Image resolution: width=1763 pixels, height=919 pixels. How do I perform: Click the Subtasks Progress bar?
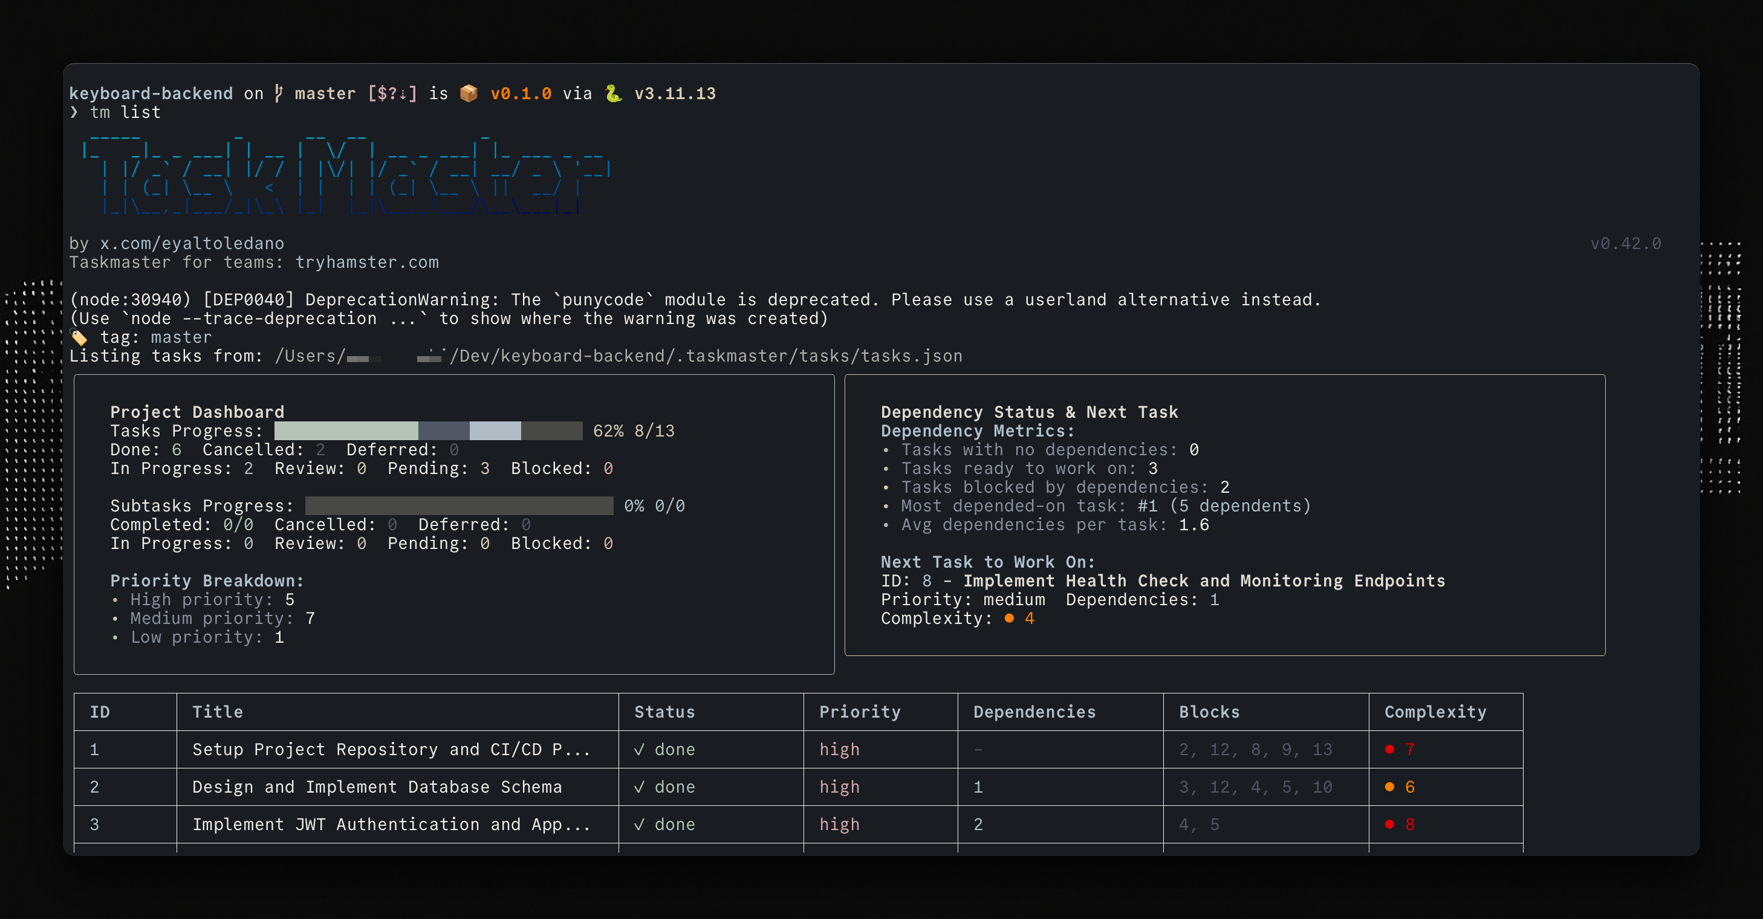pos(458,505)
